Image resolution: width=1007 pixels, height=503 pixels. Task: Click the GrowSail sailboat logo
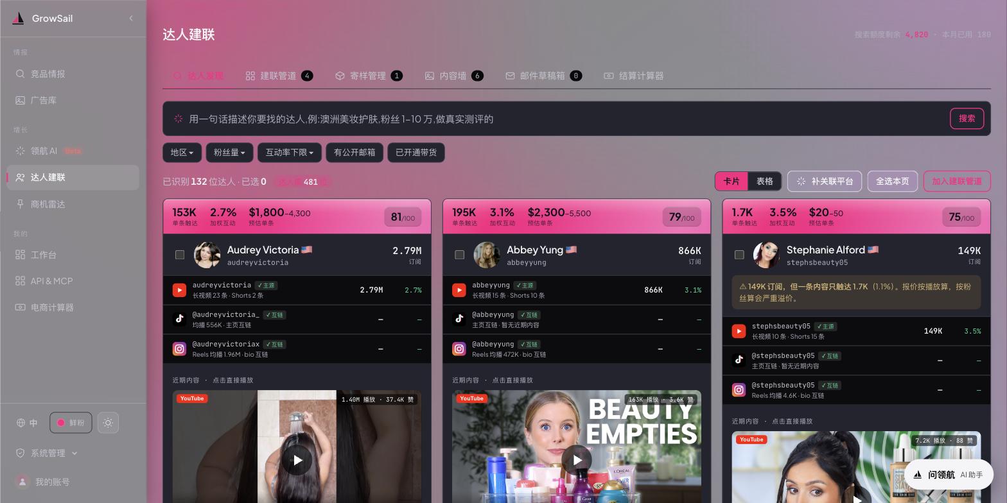tap(18, 19)
